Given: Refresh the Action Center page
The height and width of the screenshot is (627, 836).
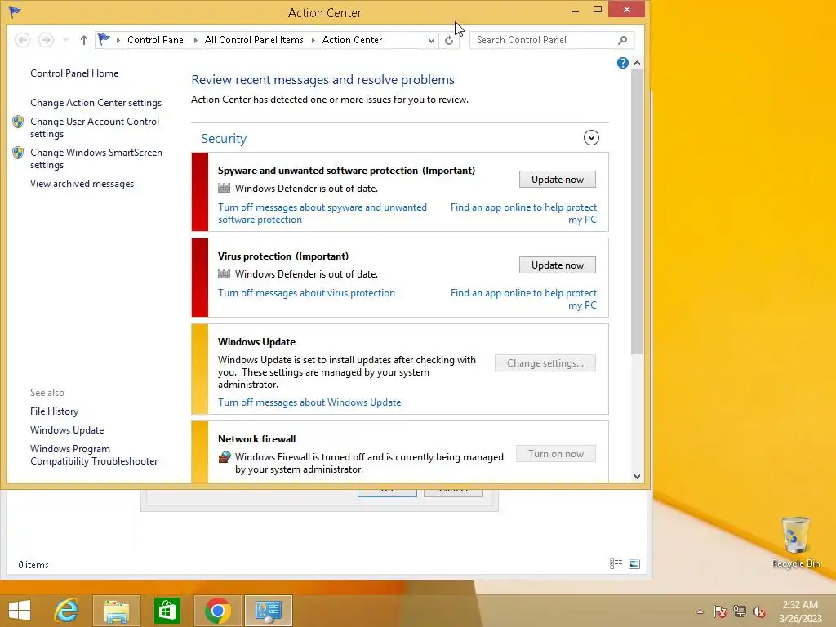Looking at the screenshot, I should pyautogui.click(x=449, y=40).
